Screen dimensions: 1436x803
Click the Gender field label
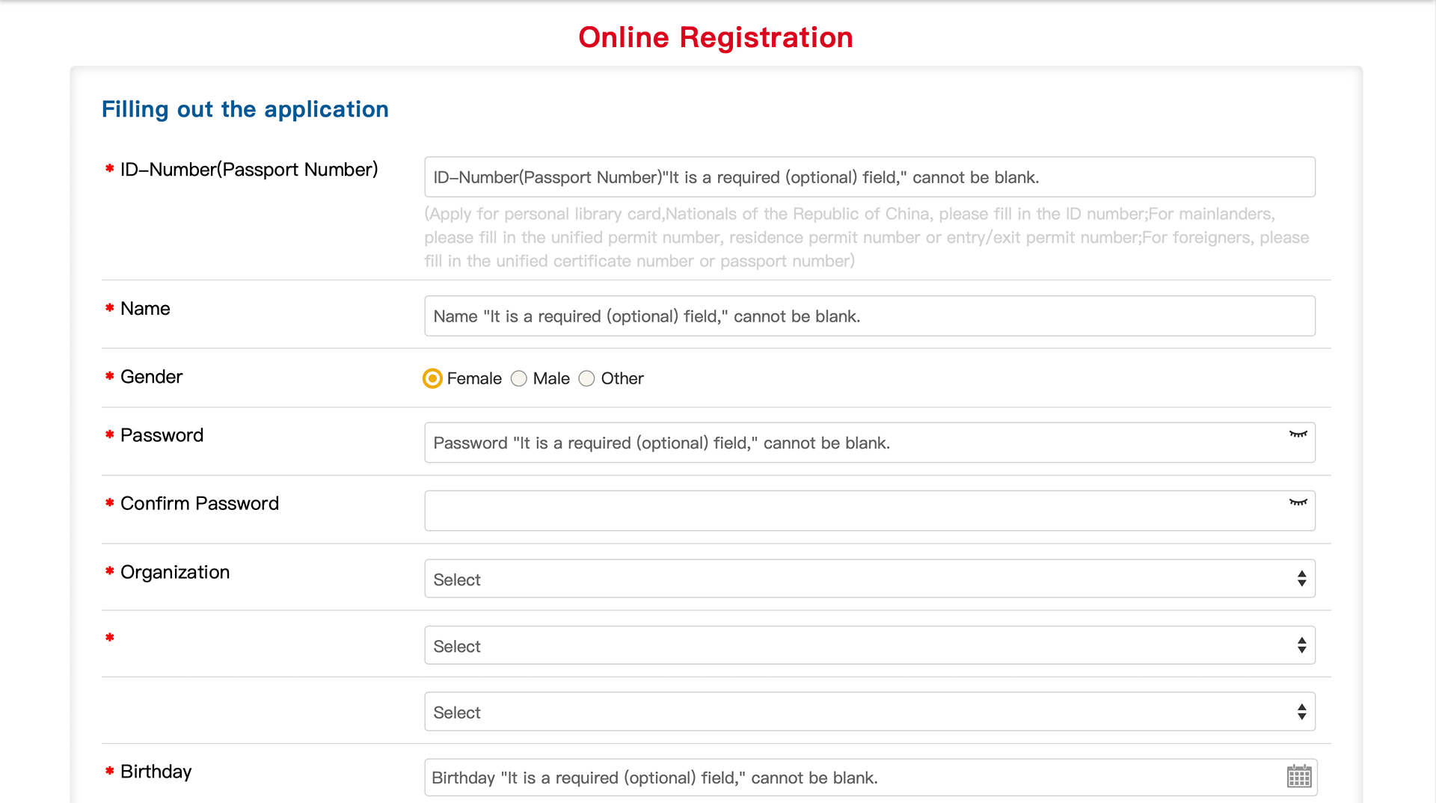pos(151,377)
